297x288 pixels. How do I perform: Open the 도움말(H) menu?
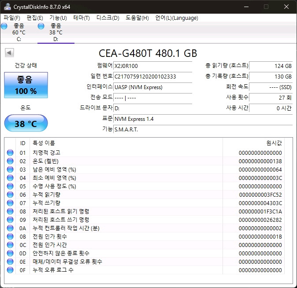click(137, 18)
